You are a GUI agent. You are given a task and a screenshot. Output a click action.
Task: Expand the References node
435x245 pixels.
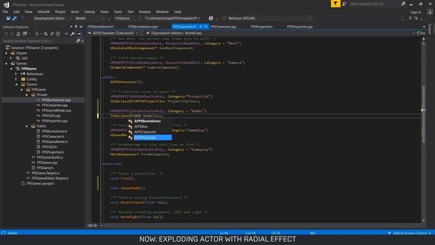click(x=16, y=74)
